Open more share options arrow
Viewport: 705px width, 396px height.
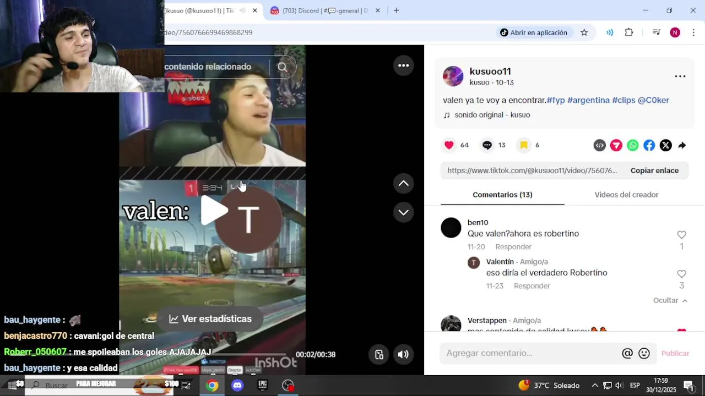pyautogui.click(x=682, y=145)
